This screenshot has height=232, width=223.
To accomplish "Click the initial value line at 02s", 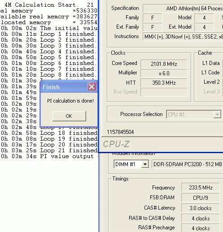I will pyautogui.click(x=49, y=28).
